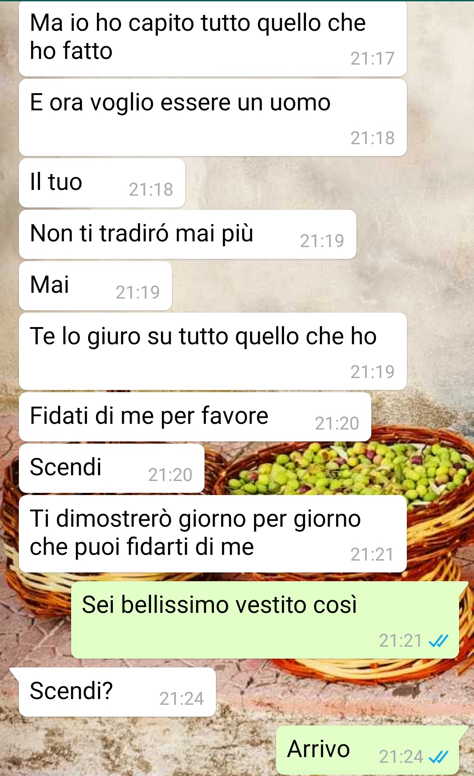Tap the blue read ticks on 'Arrivo'

click(438, 757)
